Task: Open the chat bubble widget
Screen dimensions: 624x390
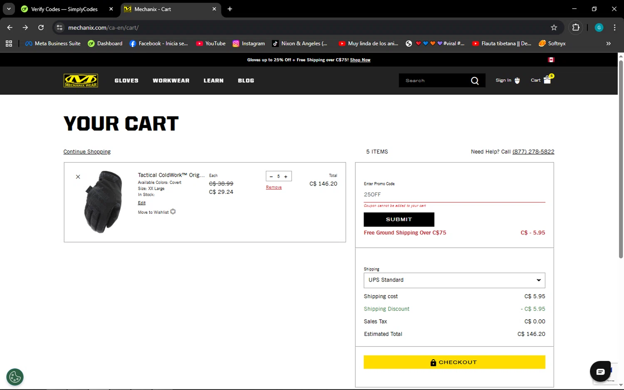Action: click(x=600, y=372)
